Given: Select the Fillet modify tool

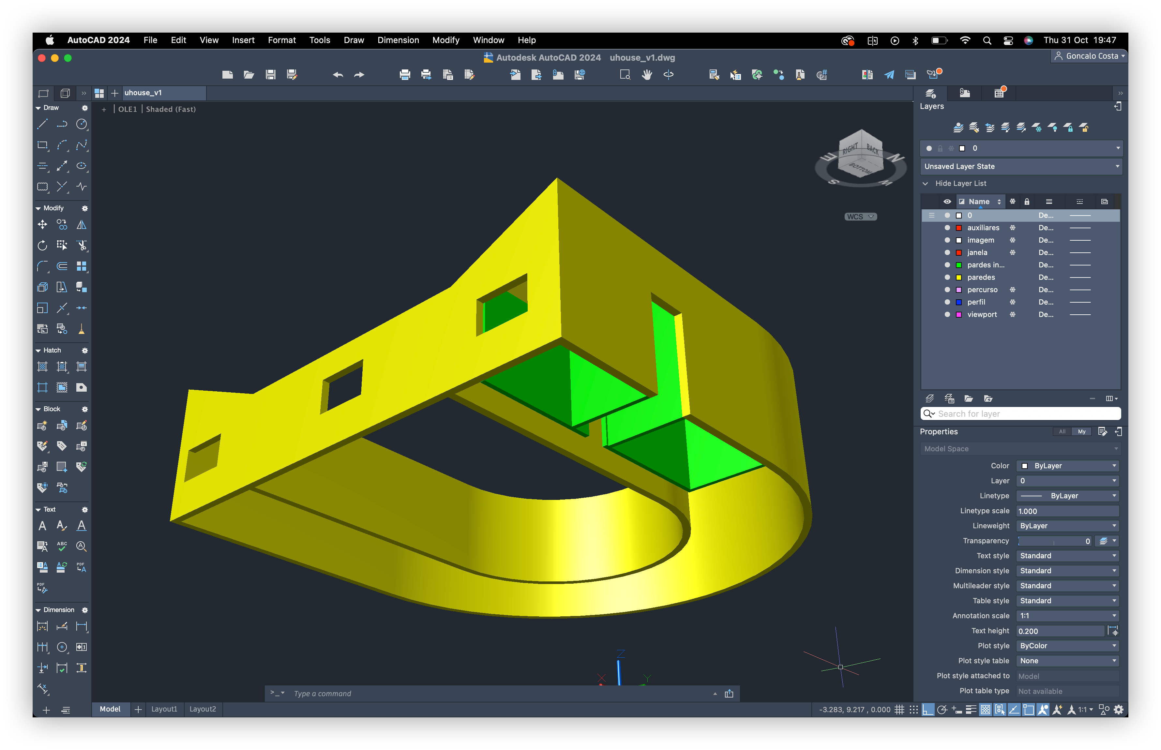Looking at the screenshot, I should 42,266.
